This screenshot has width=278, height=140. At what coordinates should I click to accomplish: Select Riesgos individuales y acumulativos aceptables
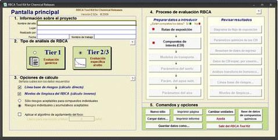tap(20, 105)
